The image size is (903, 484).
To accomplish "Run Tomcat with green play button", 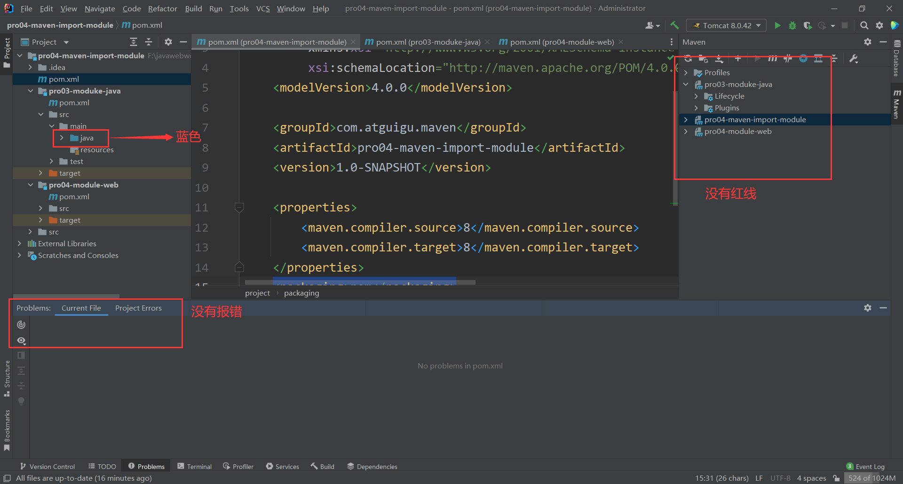I will click(777, 25).
